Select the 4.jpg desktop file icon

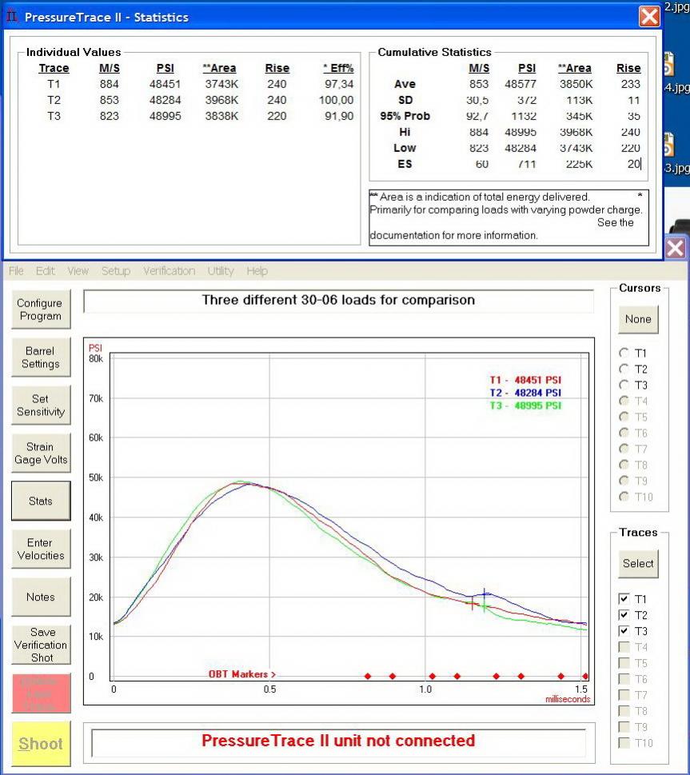click(668, 66)
